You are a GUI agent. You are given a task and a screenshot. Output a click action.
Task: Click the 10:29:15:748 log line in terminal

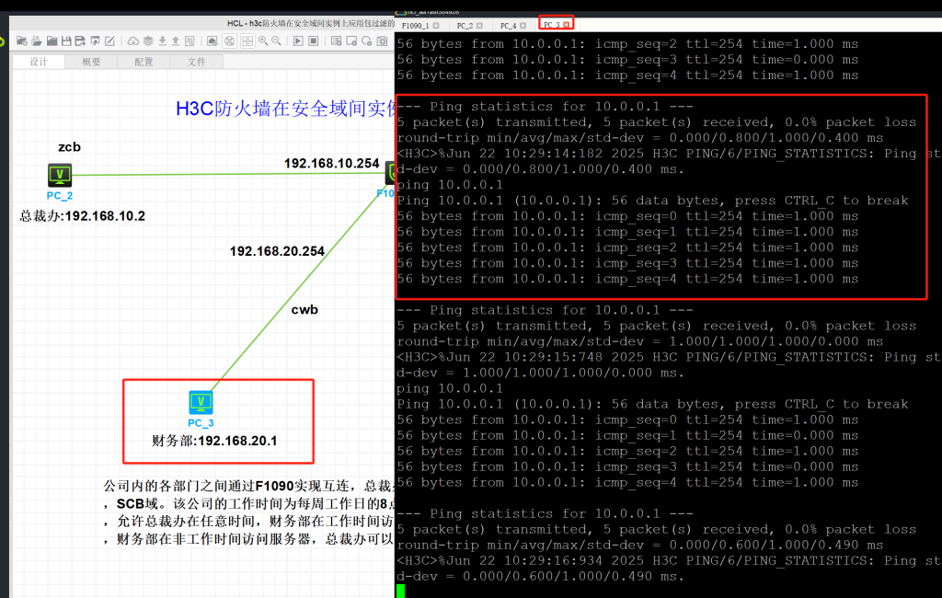click(x=668, y=357)
